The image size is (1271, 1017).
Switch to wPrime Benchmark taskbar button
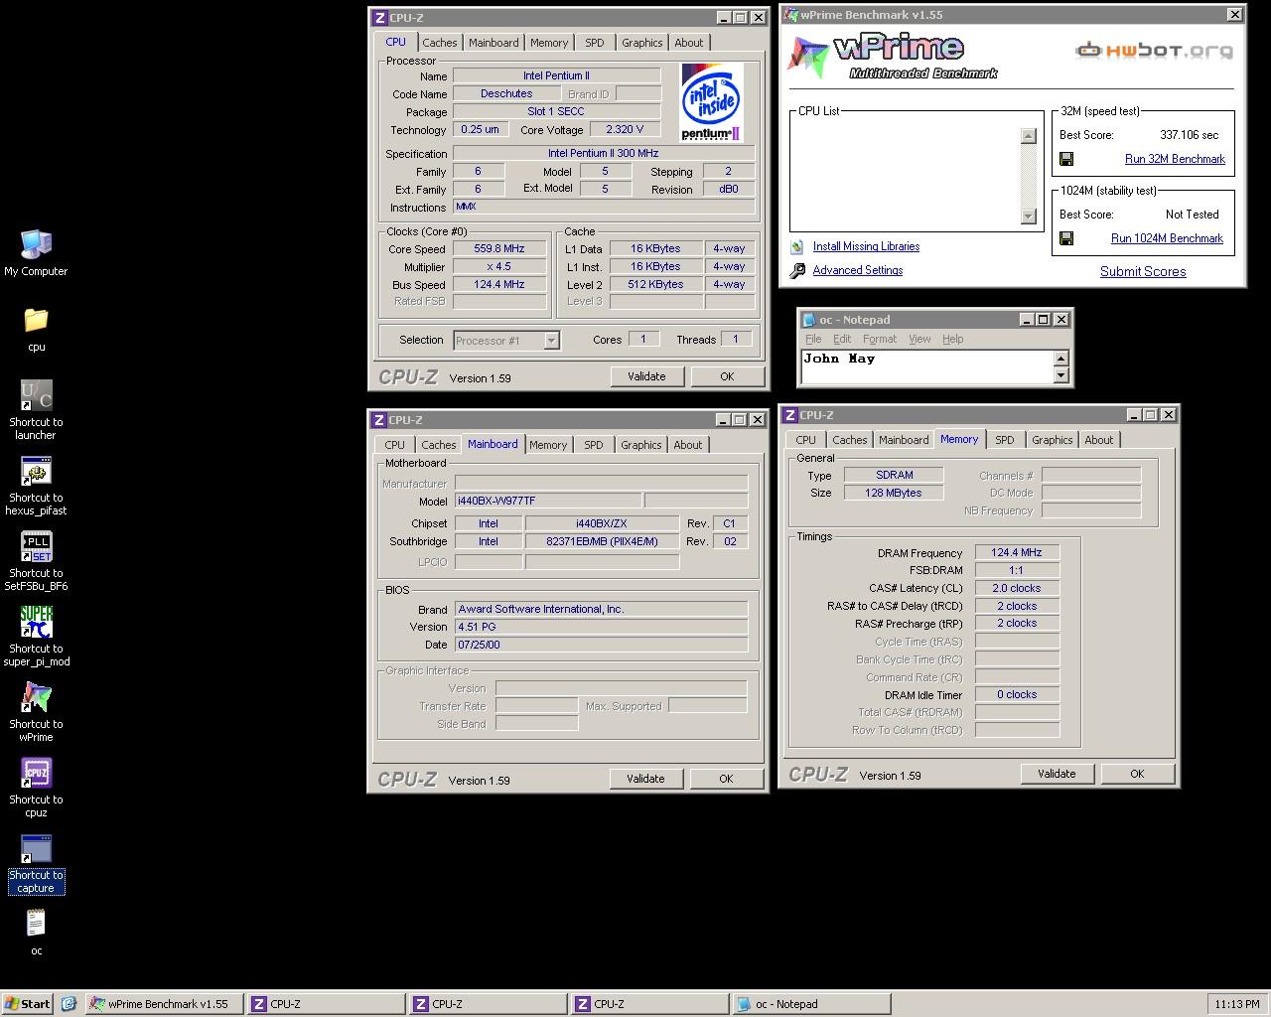[x=163, y=1004]
